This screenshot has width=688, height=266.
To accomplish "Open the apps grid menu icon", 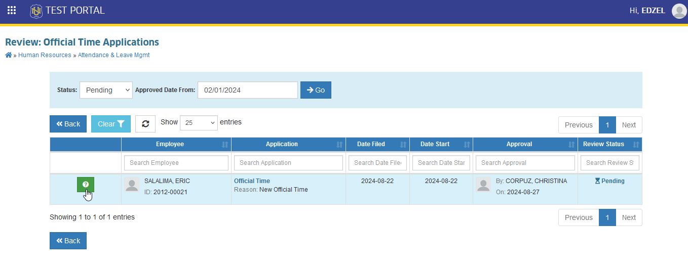I will [12, 10].
